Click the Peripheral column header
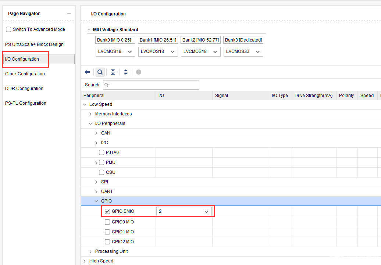The image size is (381, 265). click(x=118, y=96)
